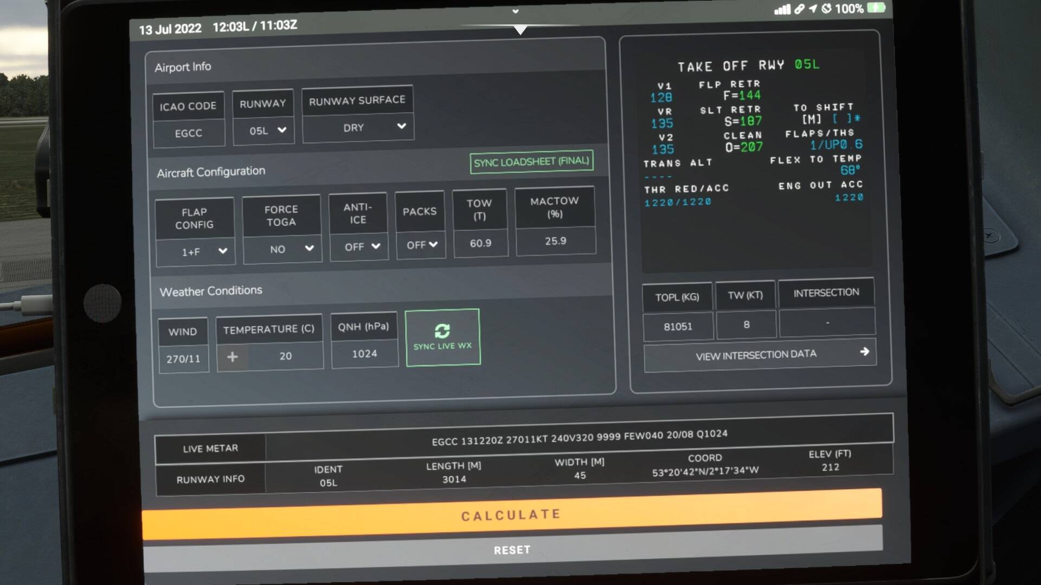Click the plus sign on the temperature field
The height and width of the screenshot is (585, 1041).
[232, 357]
